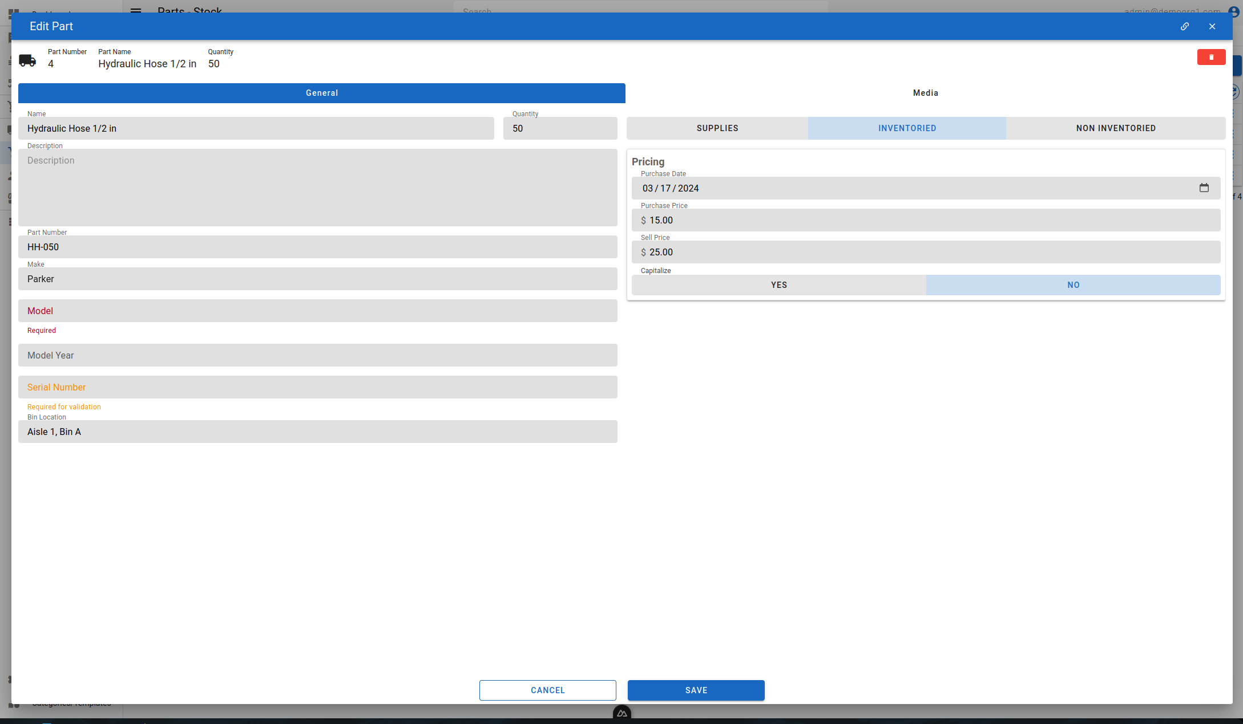
Task: Edit the Bin Location field
Action: (x=318, y=432)
